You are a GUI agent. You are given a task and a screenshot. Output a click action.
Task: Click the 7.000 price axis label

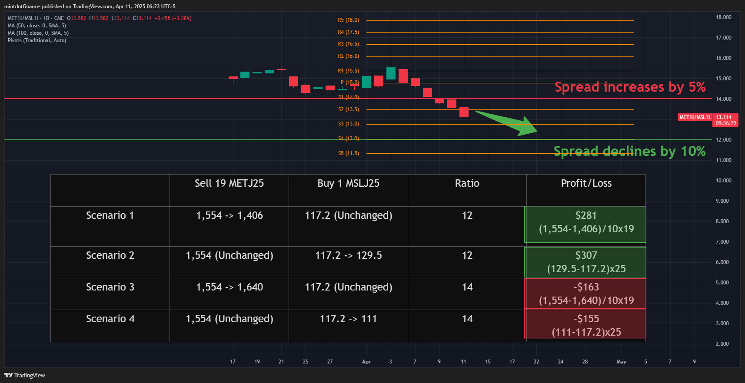point(722,242)
